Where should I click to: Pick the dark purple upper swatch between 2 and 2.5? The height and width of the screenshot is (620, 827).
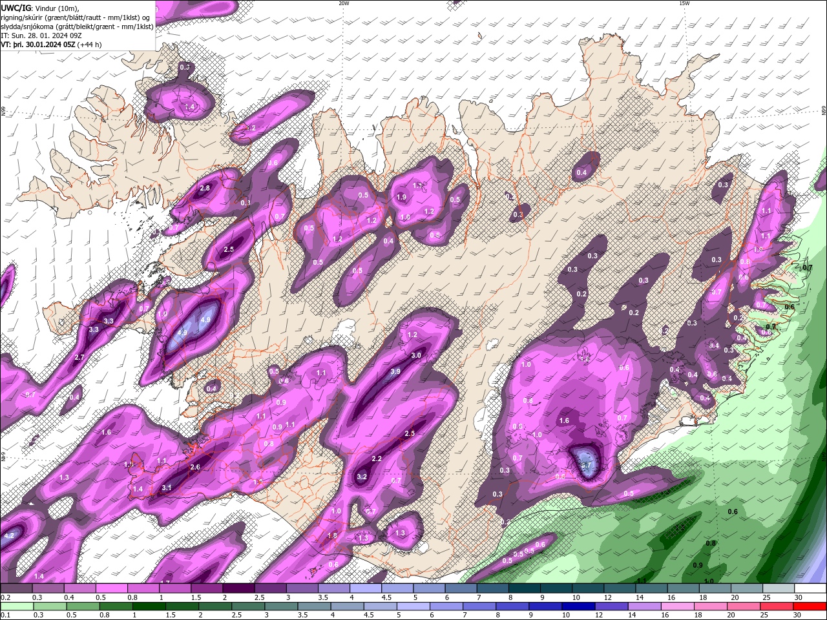238,588
